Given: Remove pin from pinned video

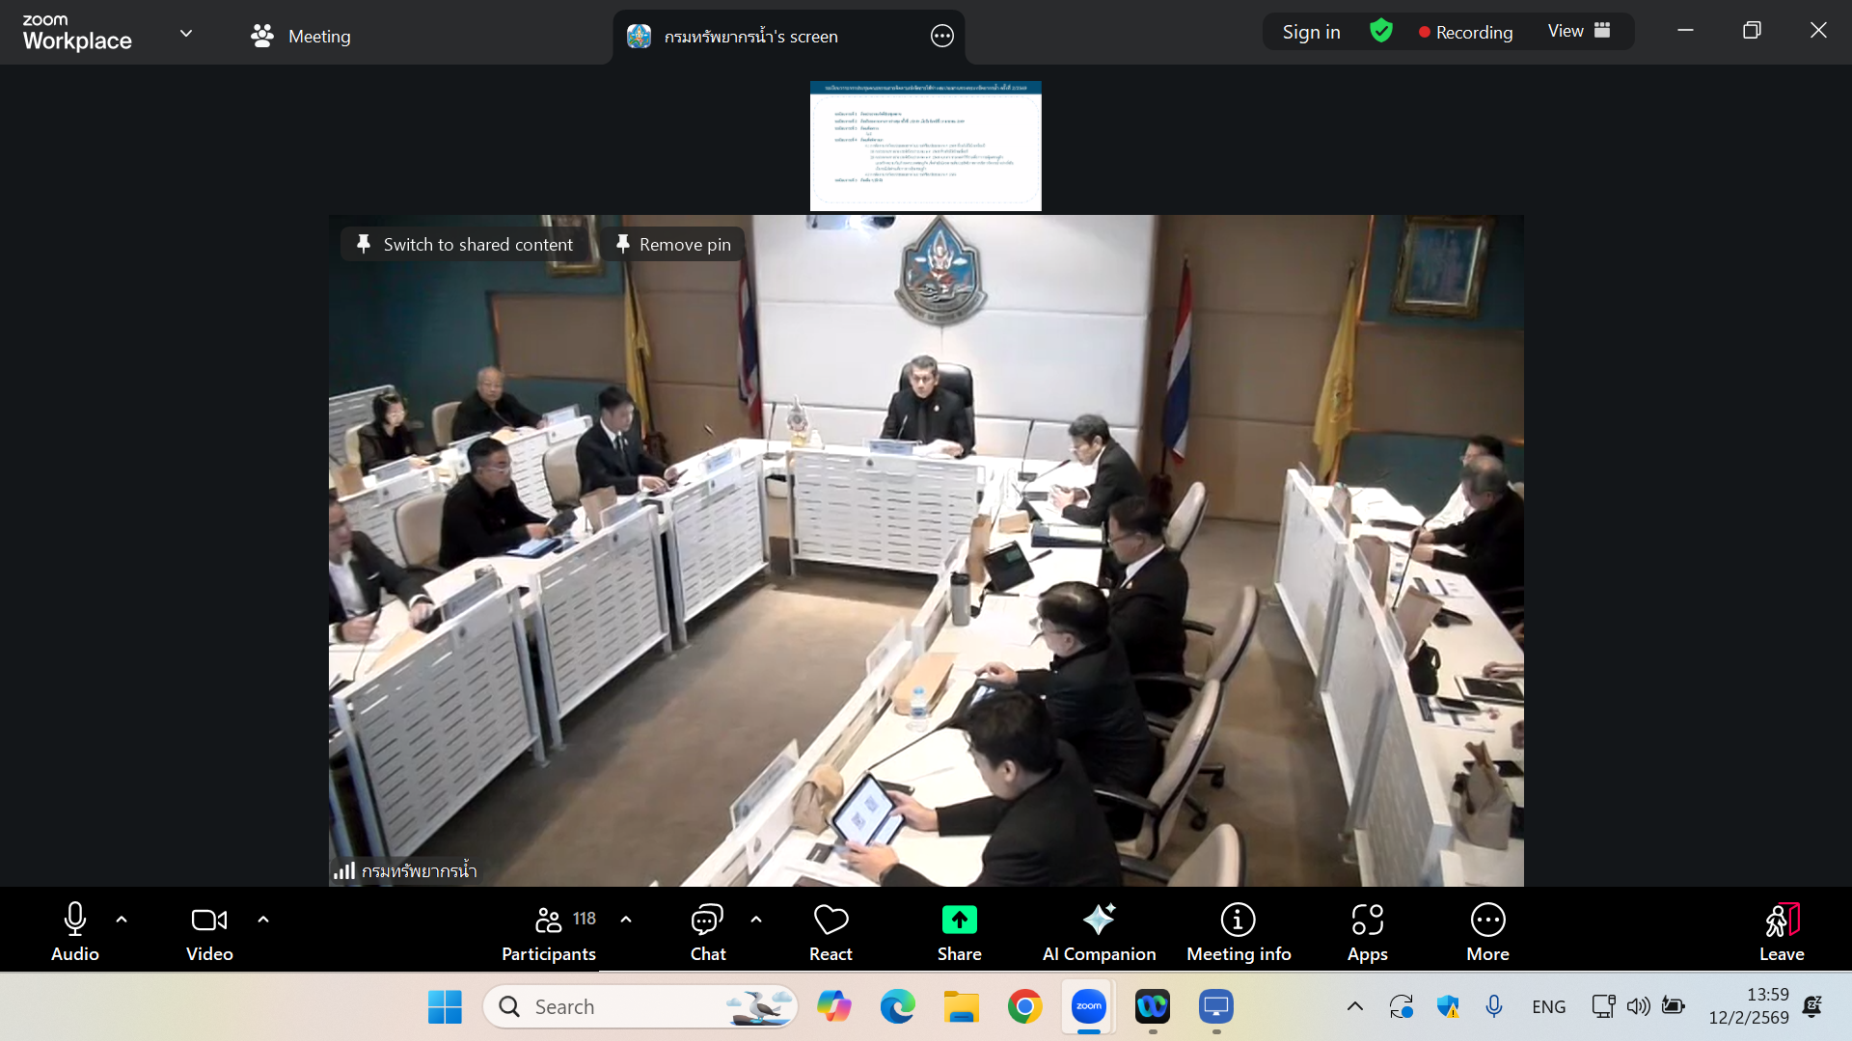Looking at the screenshot, I should click(x=673, y=244).
